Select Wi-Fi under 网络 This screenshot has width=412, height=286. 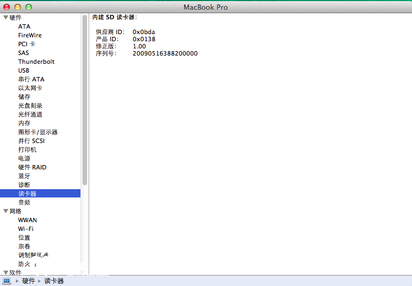point(26,229)
